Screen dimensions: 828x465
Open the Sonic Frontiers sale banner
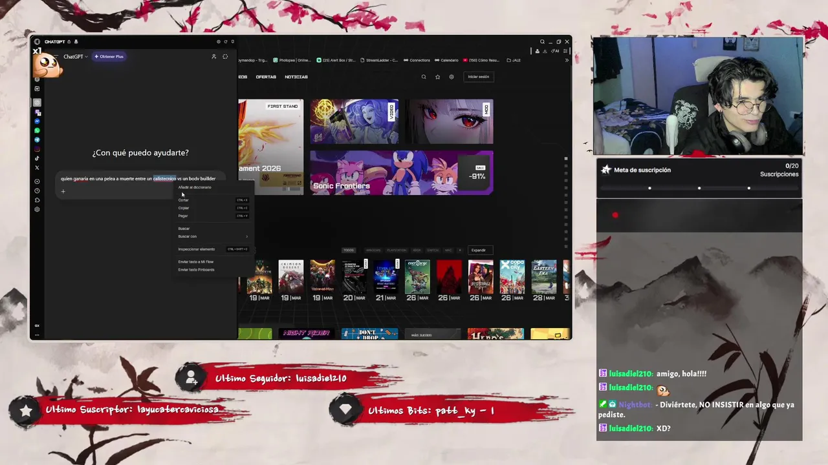pyautogui.click(x=402, y=173)
